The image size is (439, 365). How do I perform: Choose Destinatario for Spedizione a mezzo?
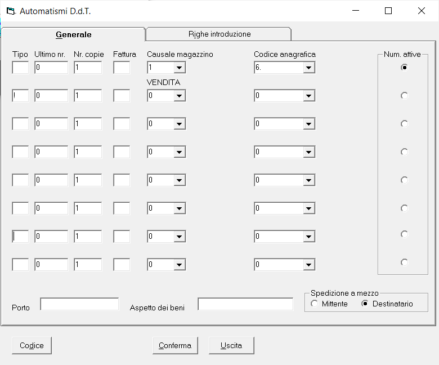click(x=365, y=304)
